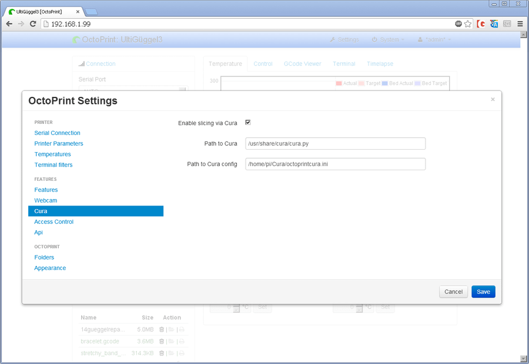Screen dimensions: 529x364
Task: Delete the 14gueggelrepa file with trash icon
Action: tap(162, 329)
